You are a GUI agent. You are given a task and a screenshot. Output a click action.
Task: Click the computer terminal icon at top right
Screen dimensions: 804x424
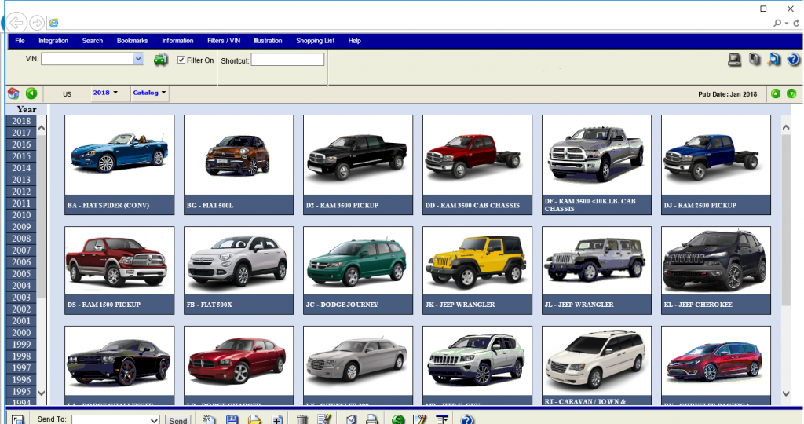(x=734, y=60)
